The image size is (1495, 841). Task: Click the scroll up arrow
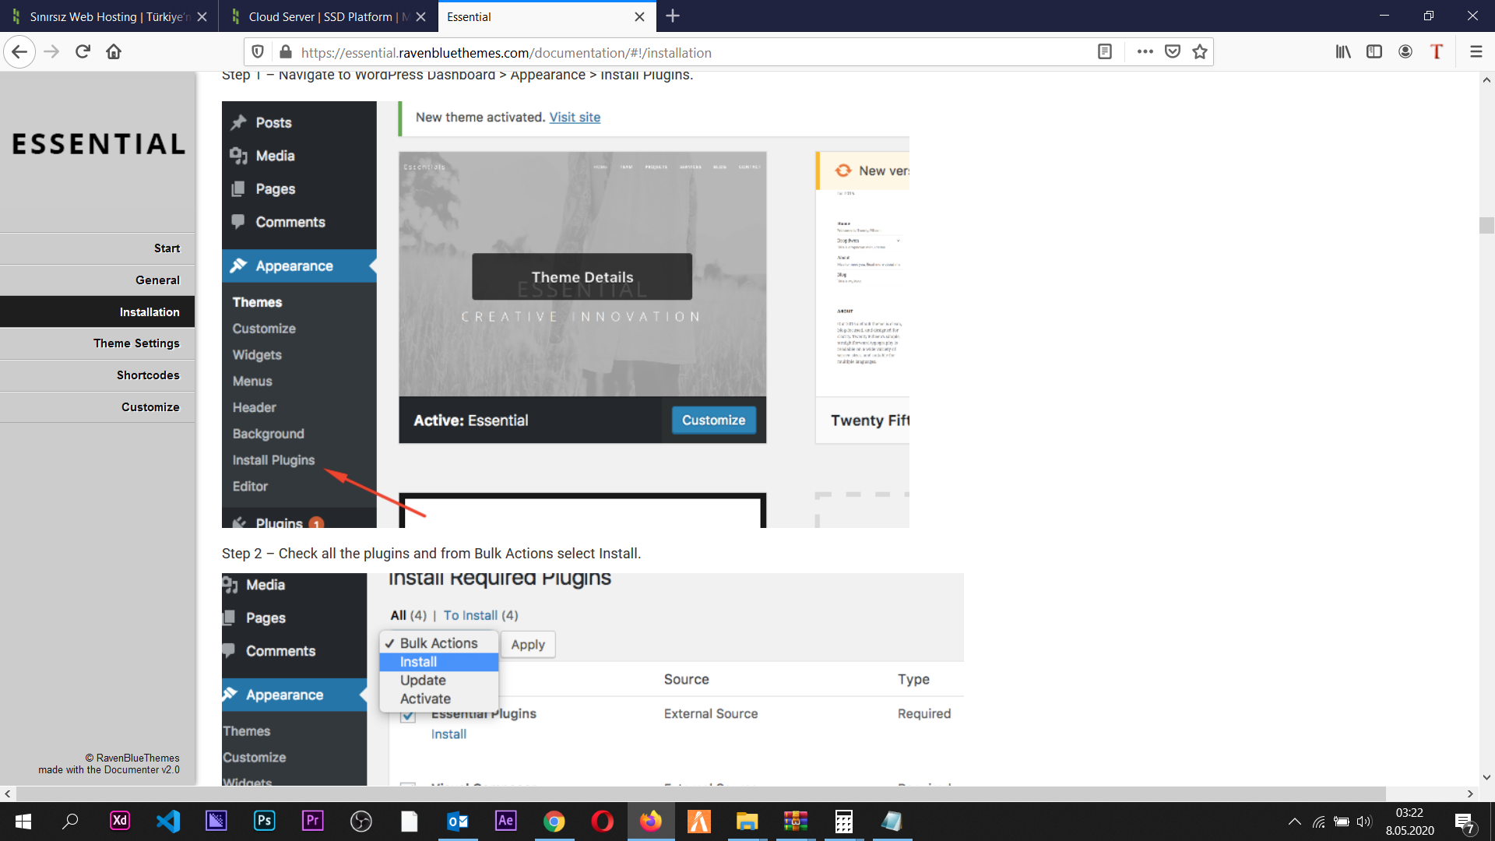[1486, 79]
